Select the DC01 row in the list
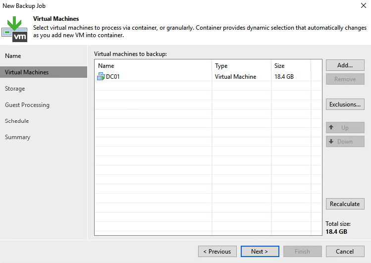371x263 pixels. [208, 77]
